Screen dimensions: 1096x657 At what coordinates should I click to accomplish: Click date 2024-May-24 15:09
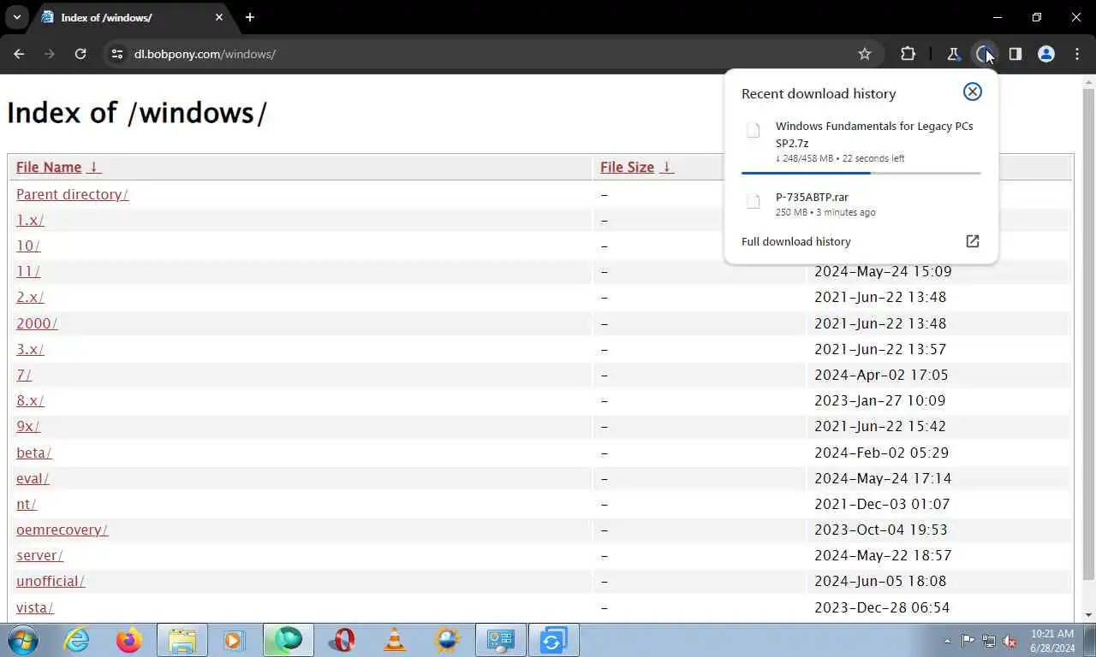pyautogui.click(x=883, y=271)
